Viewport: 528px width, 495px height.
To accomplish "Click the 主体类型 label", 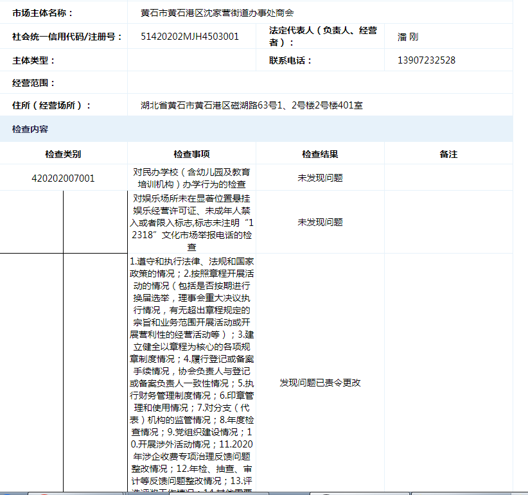I will pos(33,60).
